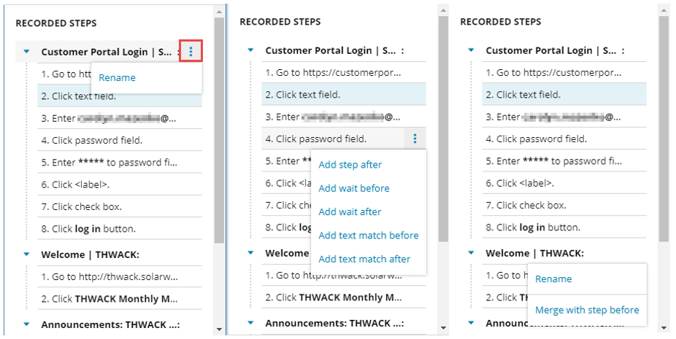Open the blue three-dot menu on step 4
Image resolution: width=676 pixels, height=339 pixels.
(x=415, y=139)
